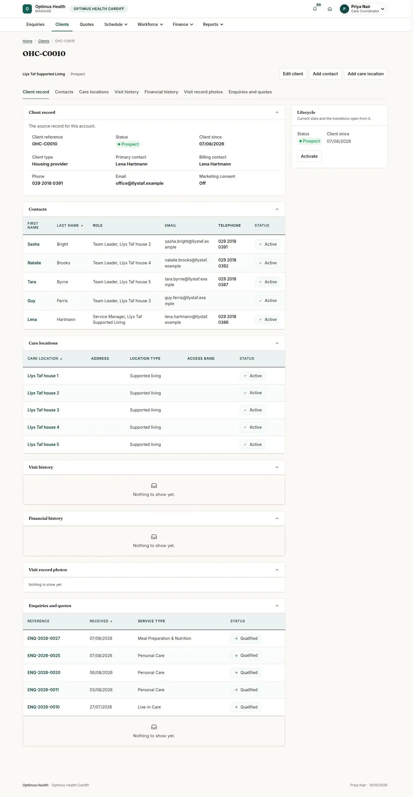
Task: Collapse the Contacts section
Action: click(x=277, y=209)
